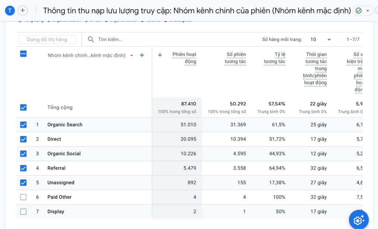Screen dimensions: 378x229
Task: Open the dimension column header dropdown arrow
Action: point(131,55)
